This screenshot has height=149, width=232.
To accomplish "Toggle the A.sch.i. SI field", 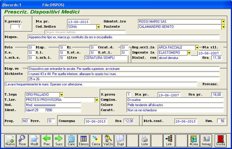I will point(63,58).
